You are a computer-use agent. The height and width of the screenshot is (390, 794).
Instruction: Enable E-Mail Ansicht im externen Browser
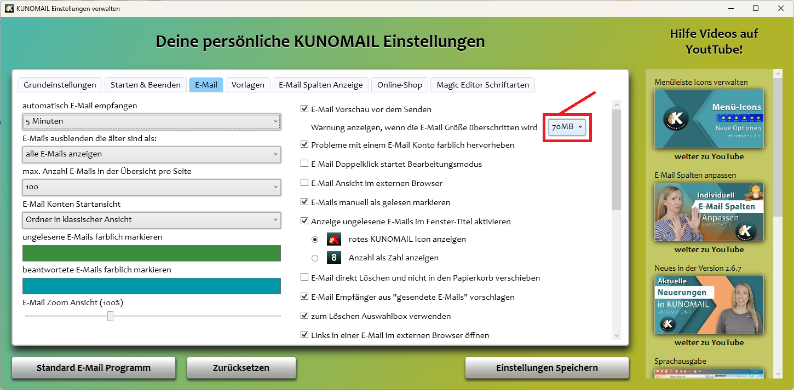304,183
